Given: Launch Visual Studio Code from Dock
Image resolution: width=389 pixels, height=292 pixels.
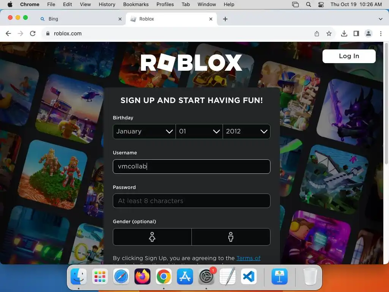Looking at the screenshot, I should coord(248,276).
